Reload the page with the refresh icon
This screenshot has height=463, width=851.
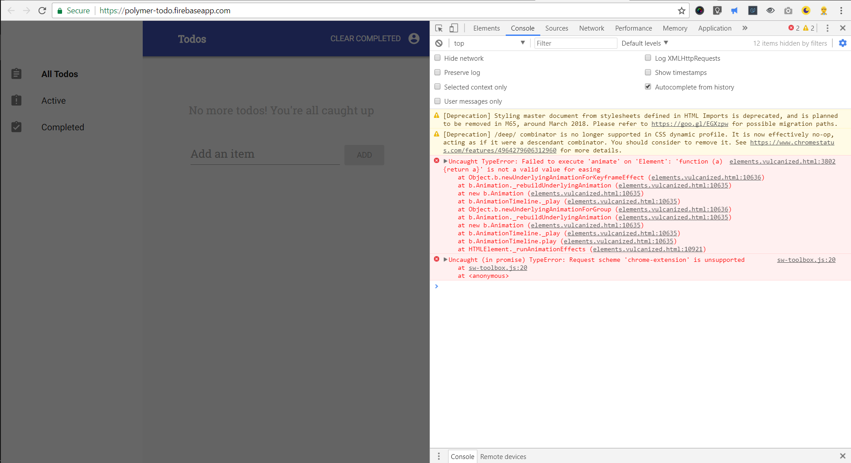coord(42,11)
